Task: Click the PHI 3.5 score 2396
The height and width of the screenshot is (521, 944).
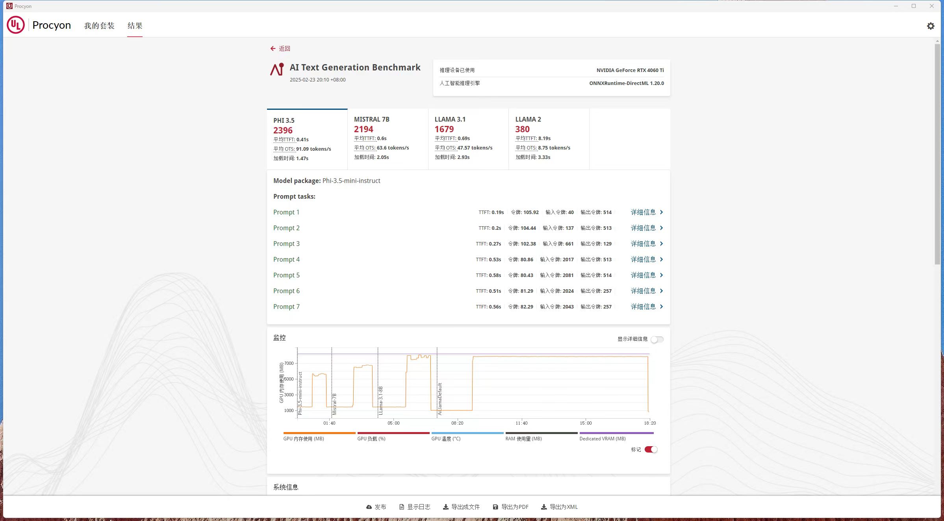Action: coord(283,130)
